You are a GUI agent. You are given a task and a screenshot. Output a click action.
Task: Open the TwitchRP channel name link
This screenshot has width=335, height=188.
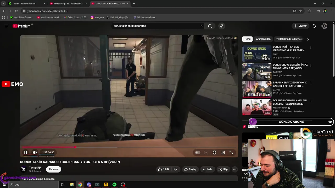(x=35, y=168)
